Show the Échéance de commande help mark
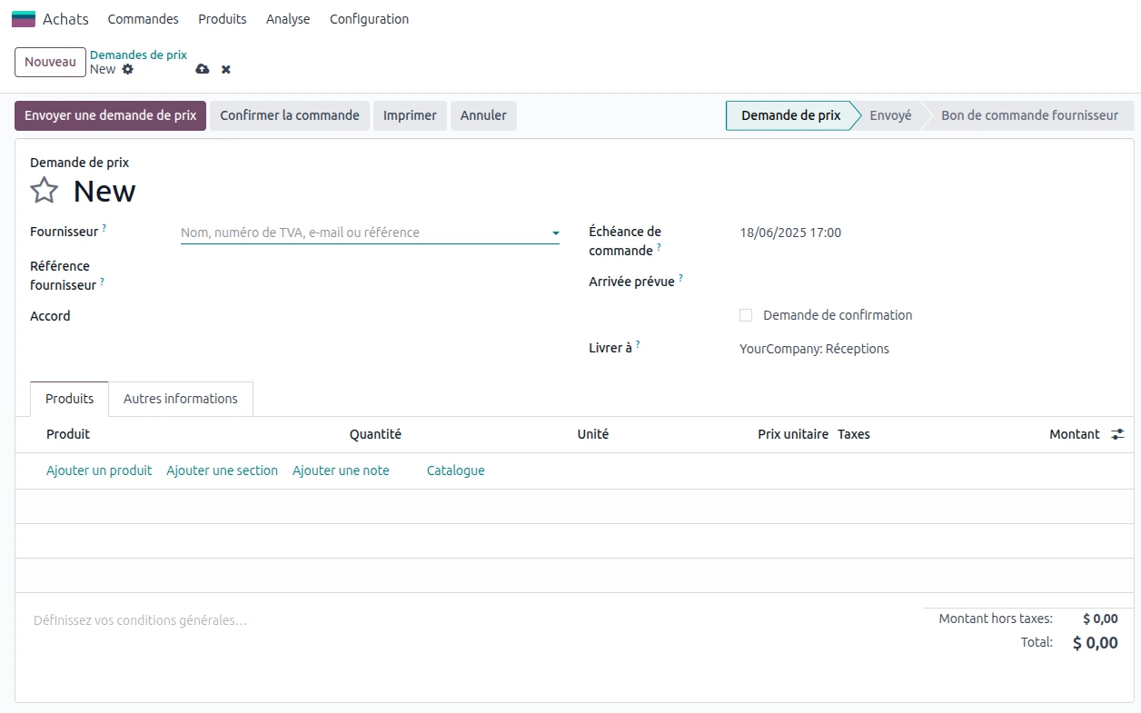The width and height of the screenshot is (1141, 713). (659, 247)
